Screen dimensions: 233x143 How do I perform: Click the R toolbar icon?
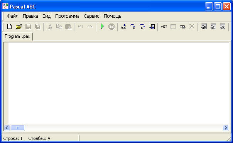point(223,27)
